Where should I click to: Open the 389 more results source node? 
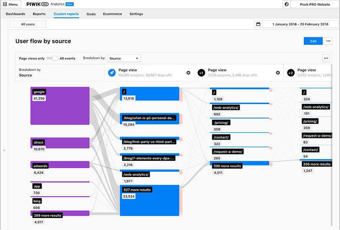pyautogui.click(x=60, y=213)
